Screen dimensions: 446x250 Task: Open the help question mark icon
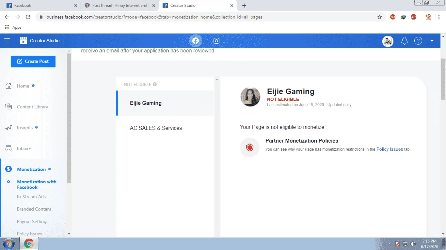pyautogui.click(x=418, y=41)
